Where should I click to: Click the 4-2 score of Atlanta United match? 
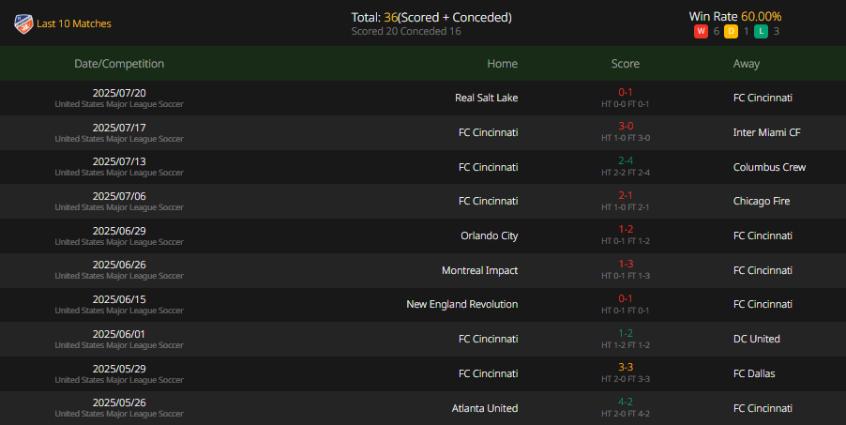pos(626,402)
